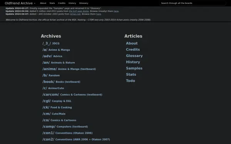Screen dimensions: 231x144
Task: Click the Articles heading
Action: [x=133, y=36]
